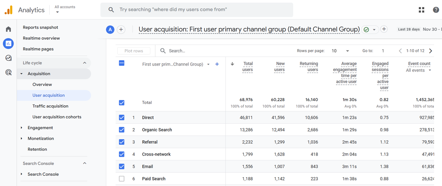Collapse the Life cycle section
This screenshot has height=186, width=442.
[84, 63]
